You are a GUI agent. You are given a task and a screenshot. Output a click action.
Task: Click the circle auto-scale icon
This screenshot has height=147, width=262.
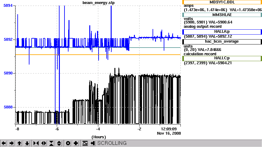coord(68,143)
